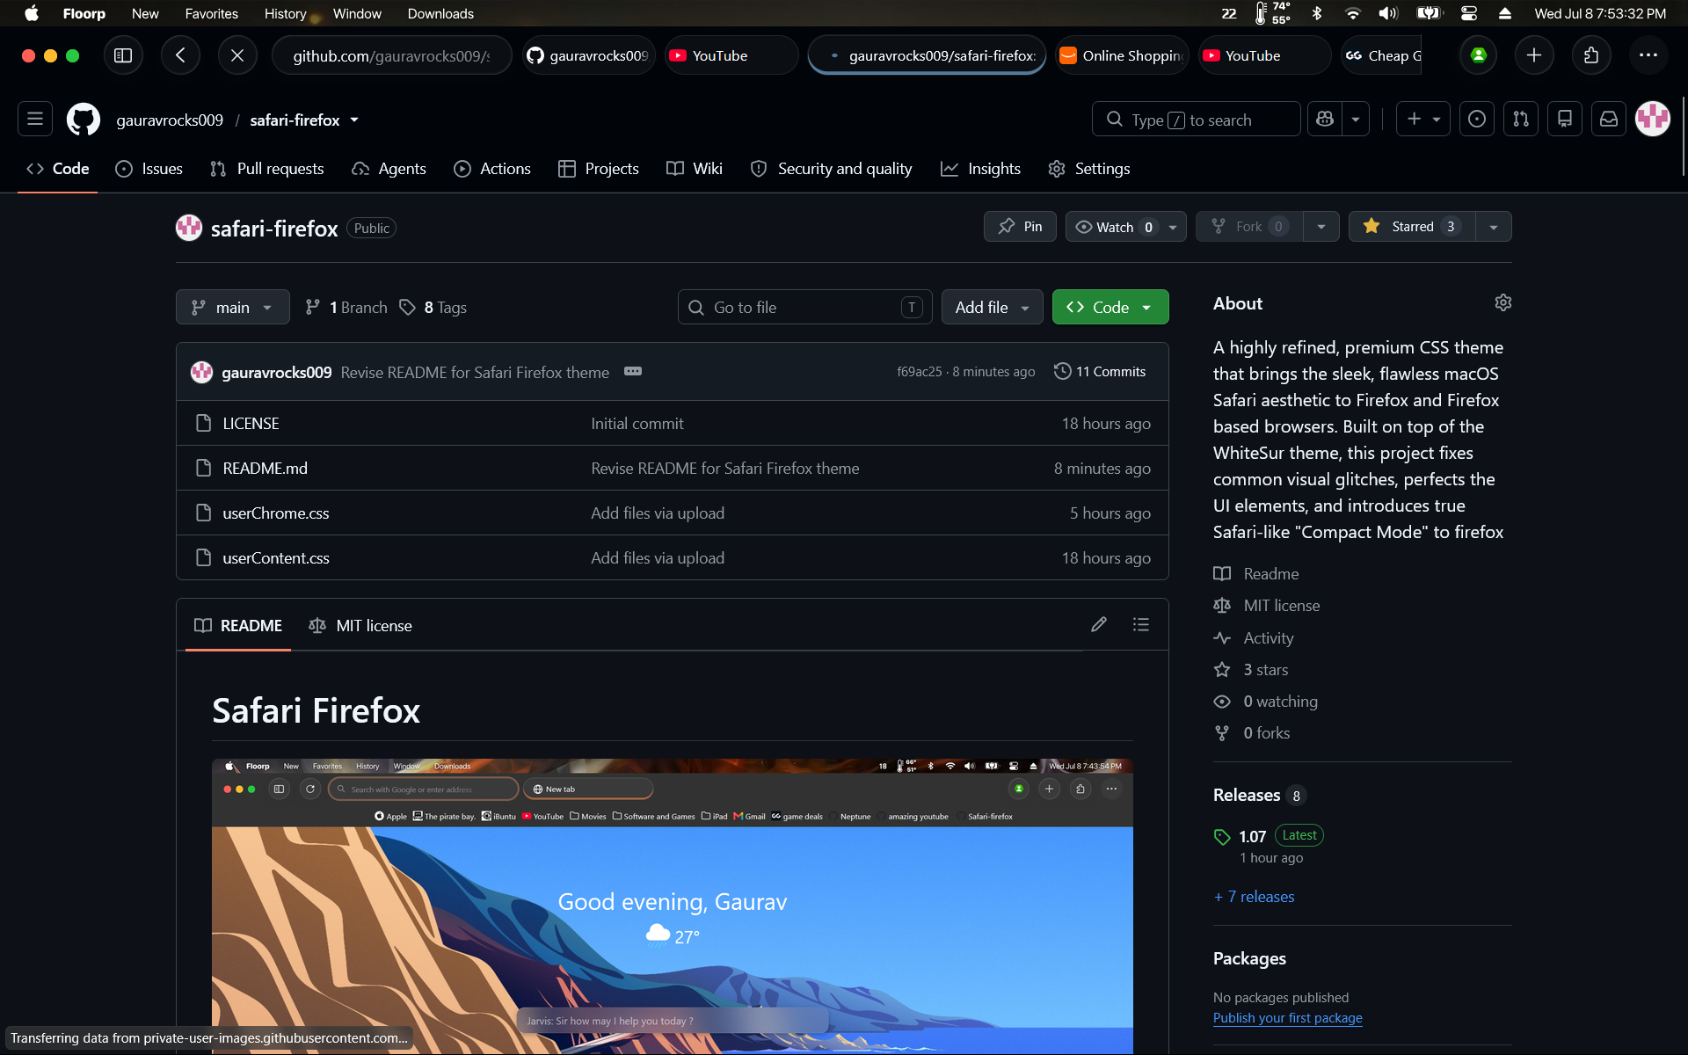Click Publish your first package link

pos(1287,1017)
